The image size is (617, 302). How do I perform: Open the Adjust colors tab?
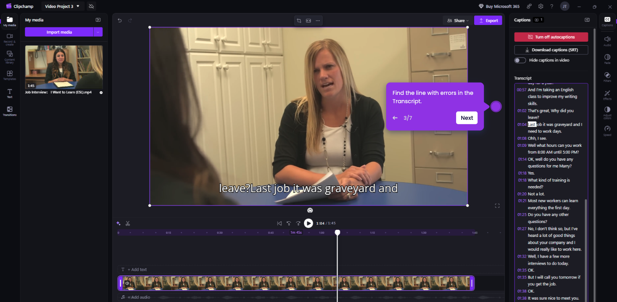[x=607, y=113]
